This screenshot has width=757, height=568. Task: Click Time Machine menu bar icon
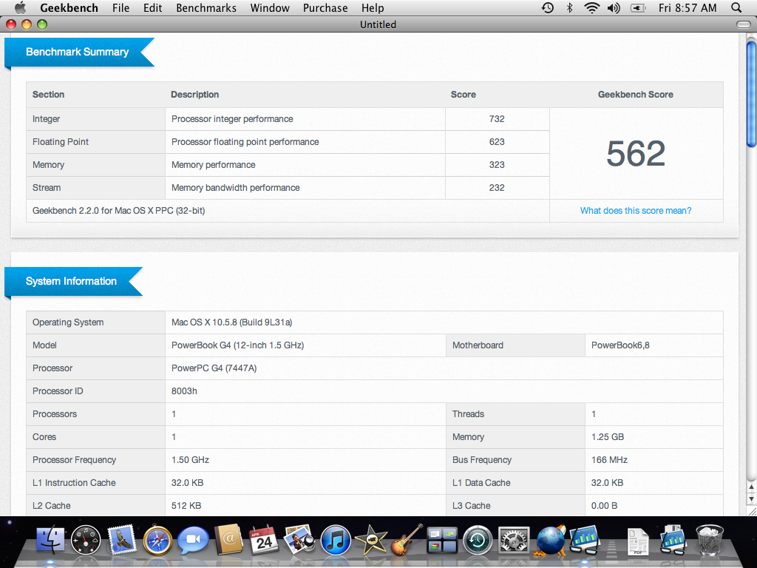point(548,7)
